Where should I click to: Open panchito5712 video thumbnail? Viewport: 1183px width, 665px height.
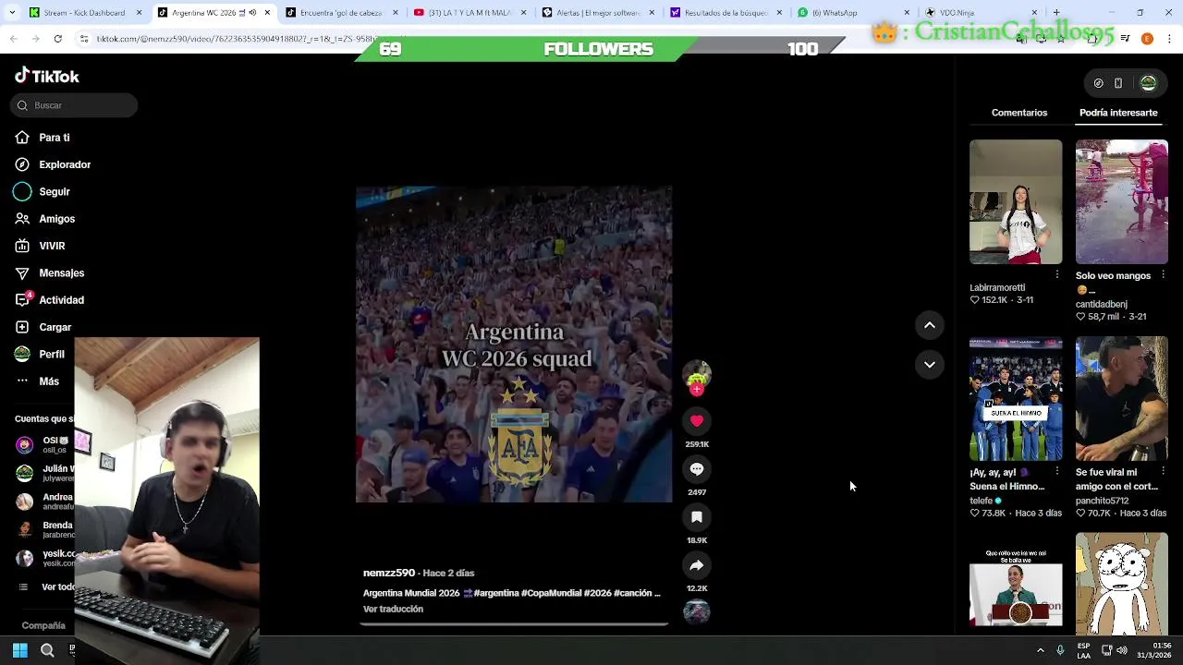[1122, 398]
